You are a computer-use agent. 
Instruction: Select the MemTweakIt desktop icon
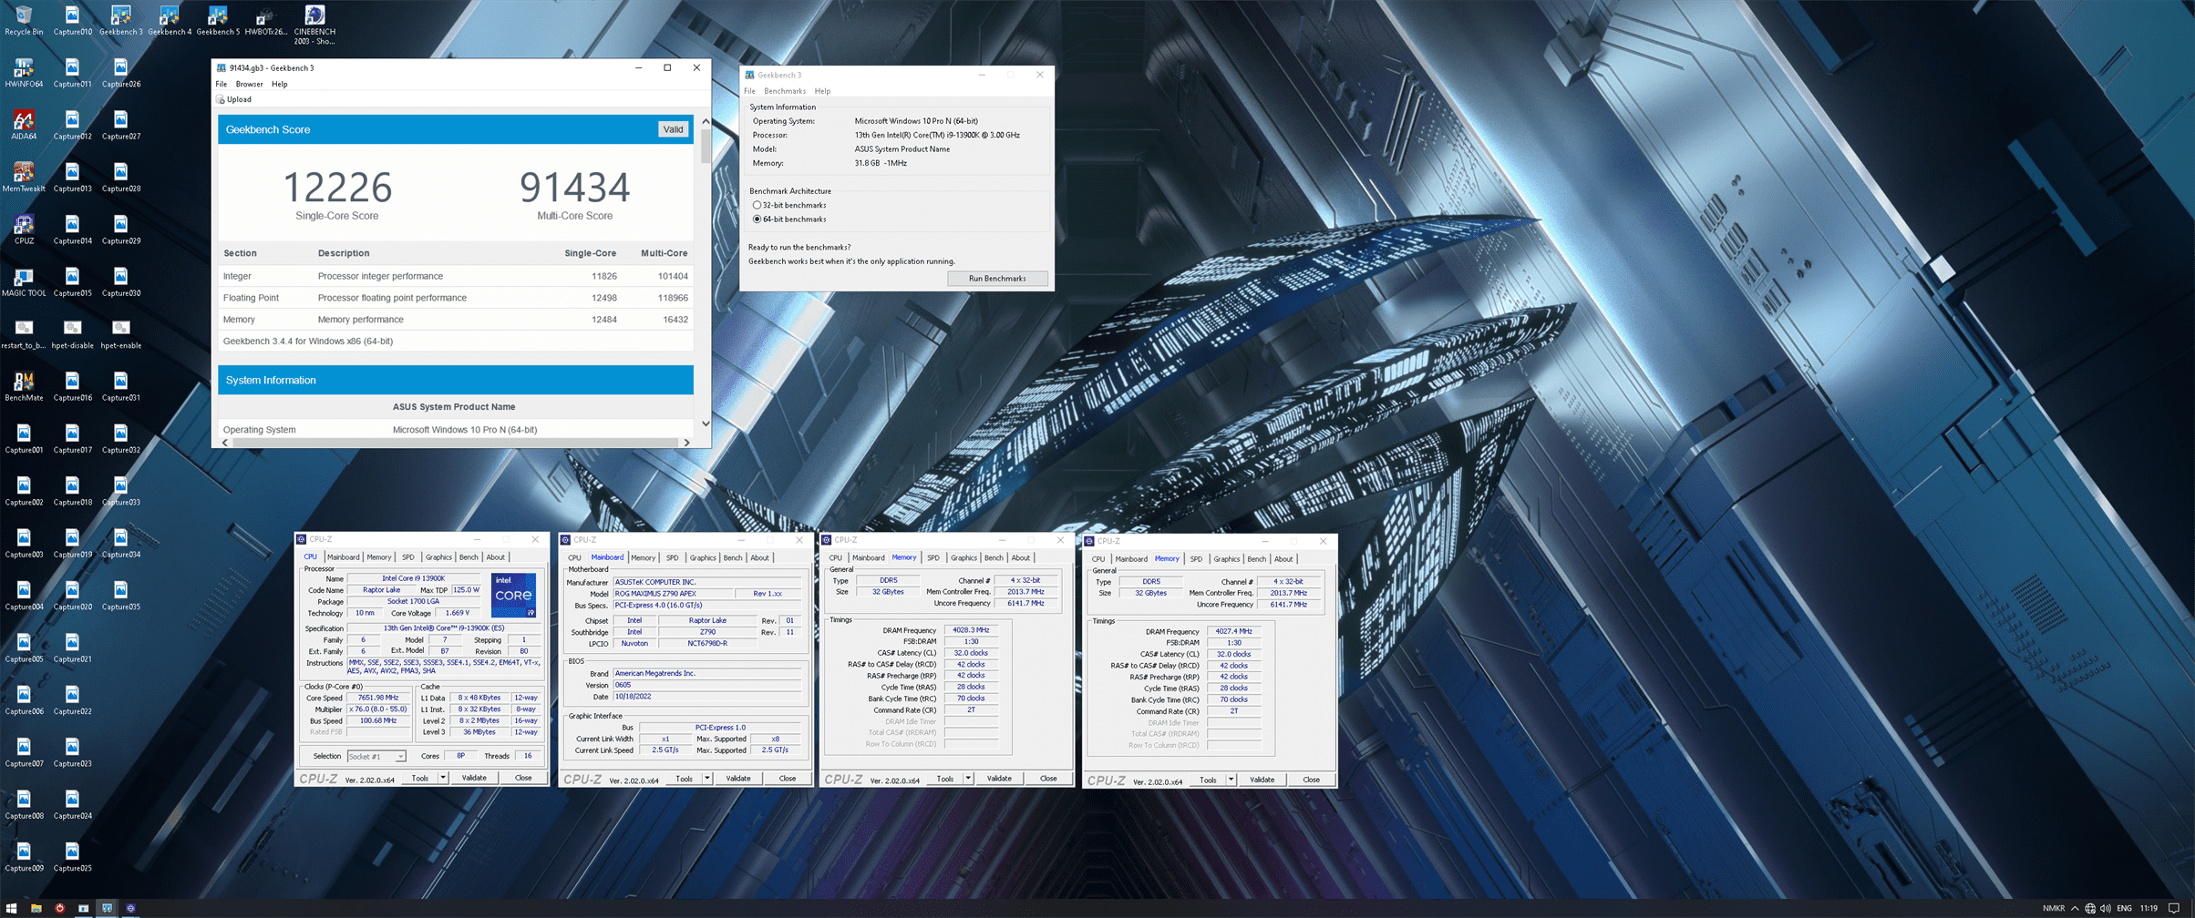(24, 177)
